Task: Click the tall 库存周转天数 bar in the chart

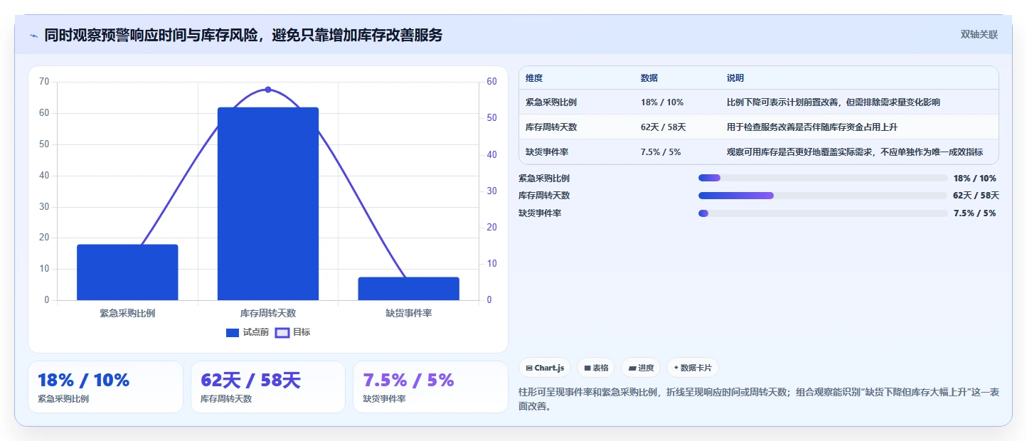Action: (268, 204)
